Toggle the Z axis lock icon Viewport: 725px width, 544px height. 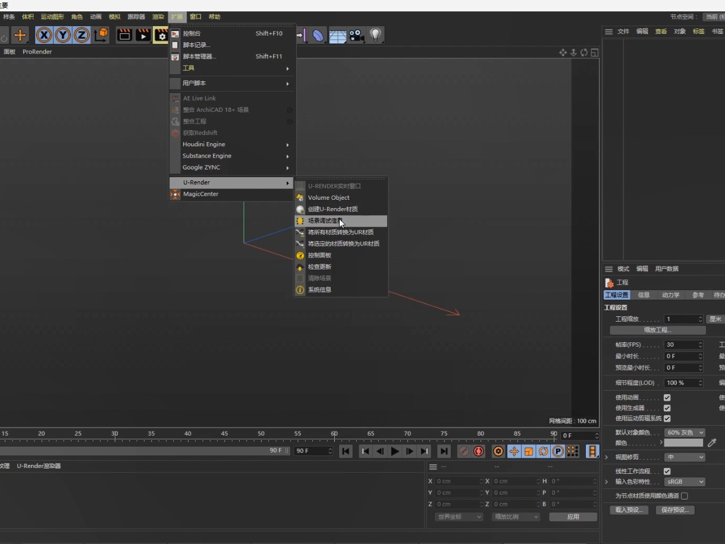point(82,35)
